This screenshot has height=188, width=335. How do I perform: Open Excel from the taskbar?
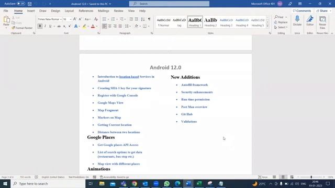click(199, 183)
